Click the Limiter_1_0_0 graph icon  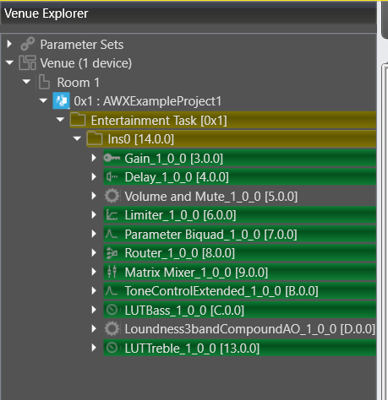[112, 215]
